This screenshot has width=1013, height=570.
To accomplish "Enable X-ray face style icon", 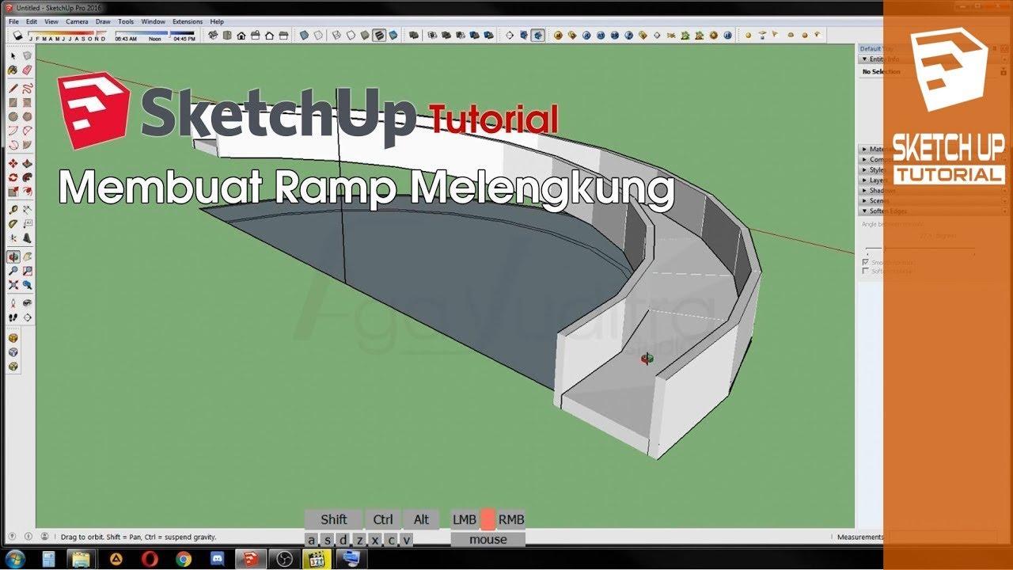I will pos(304,36).
